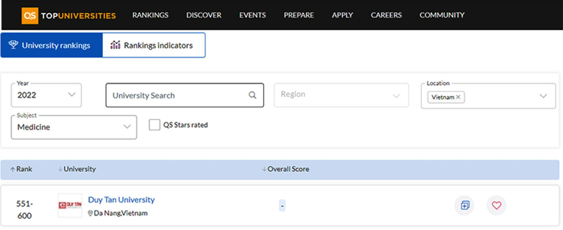The height and width of the screenshot is (230, 563).
Task: Expand the Location dropdown chevron
Action: [x=543, y=96]
